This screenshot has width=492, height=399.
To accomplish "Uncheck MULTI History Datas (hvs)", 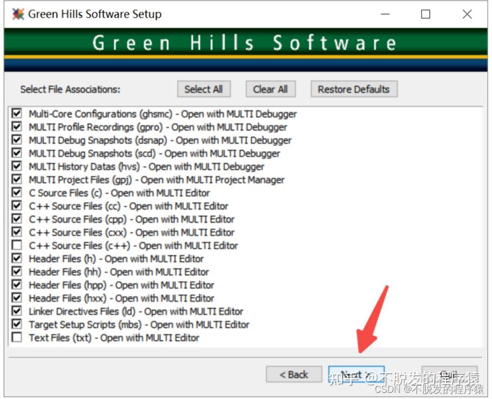I will [16, 166].
